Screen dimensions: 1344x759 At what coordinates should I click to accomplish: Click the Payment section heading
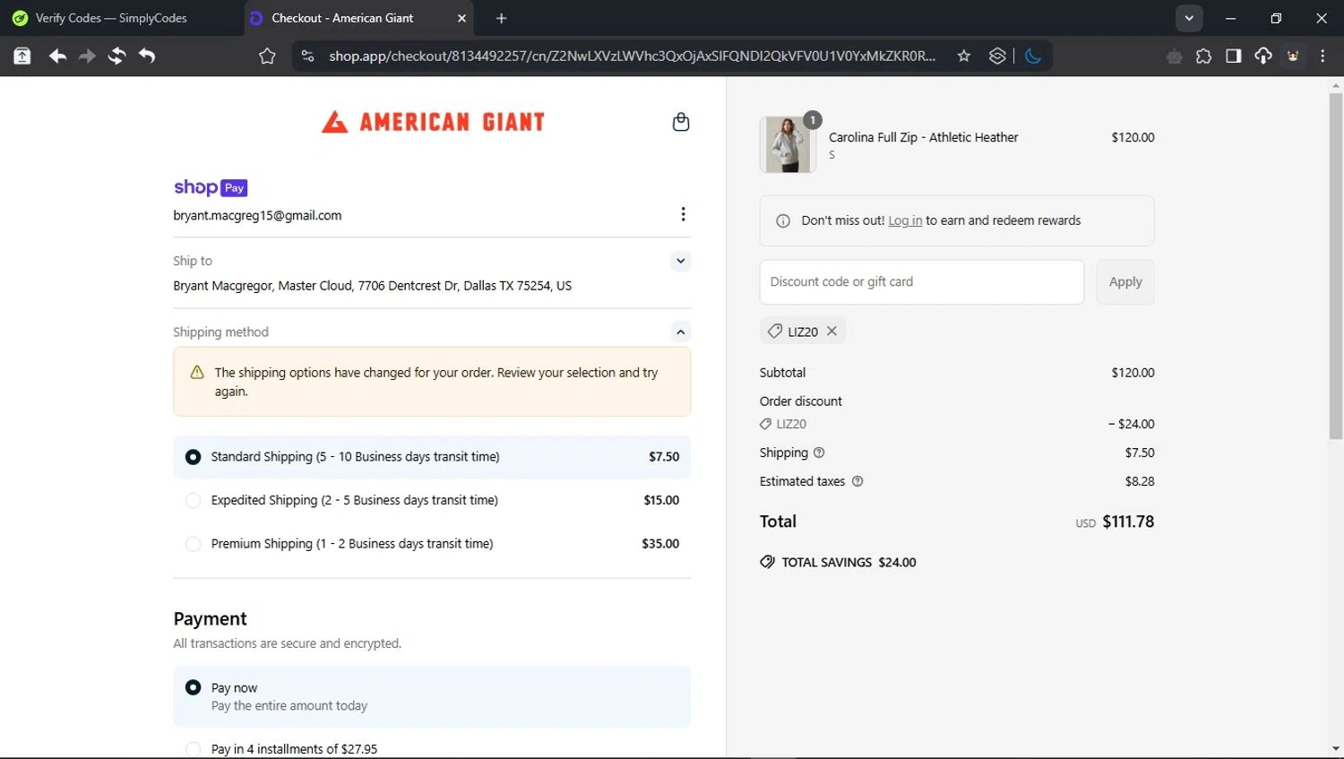(x=210, y=618)
